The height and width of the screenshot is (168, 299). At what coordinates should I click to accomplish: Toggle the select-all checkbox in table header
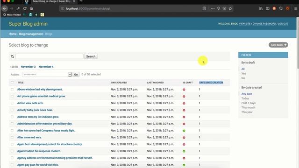pos(12,83)
